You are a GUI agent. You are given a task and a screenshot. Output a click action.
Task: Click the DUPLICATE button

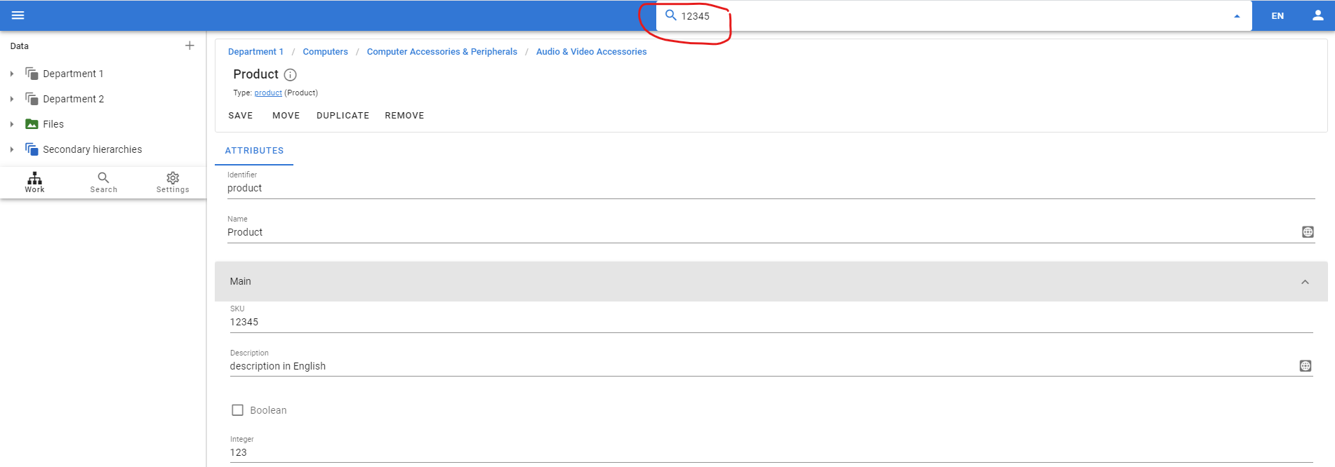pyautogui.click(x=343, y=116)
